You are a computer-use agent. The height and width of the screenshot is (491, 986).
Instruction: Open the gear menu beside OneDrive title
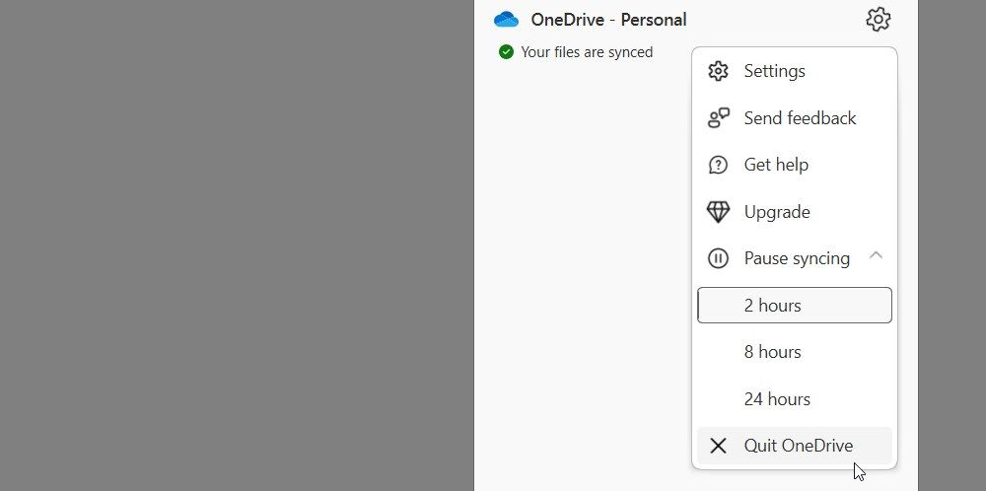click(878, 20)
